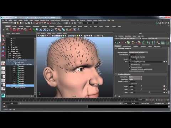Toggle checkbox below Mask expression field
The height and width of the screenshot is (128, 171).
click(x=130, y=65)
